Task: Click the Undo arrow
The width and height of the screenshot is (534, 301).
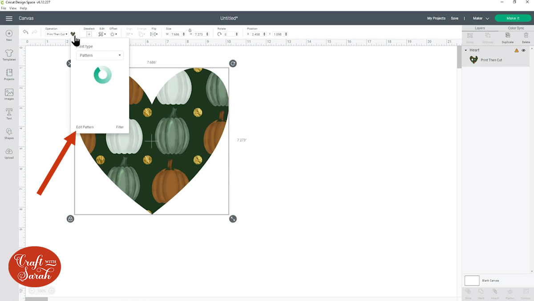Action: pyautogui.click(x=25, y=33)
